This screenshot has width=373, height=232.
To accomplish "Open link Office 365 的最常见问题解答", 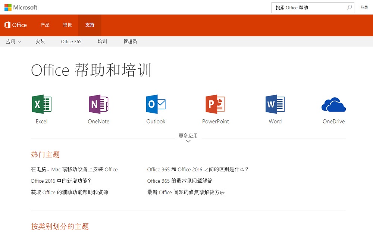I will [x=180, y=181].
